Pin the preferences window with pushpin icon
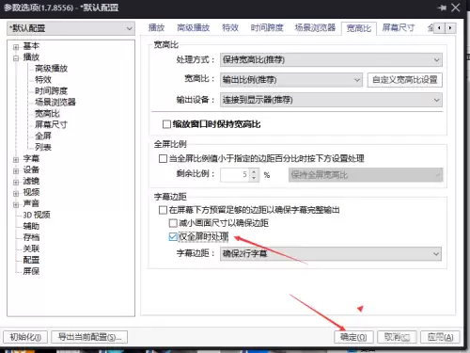 tap(442, 8)
